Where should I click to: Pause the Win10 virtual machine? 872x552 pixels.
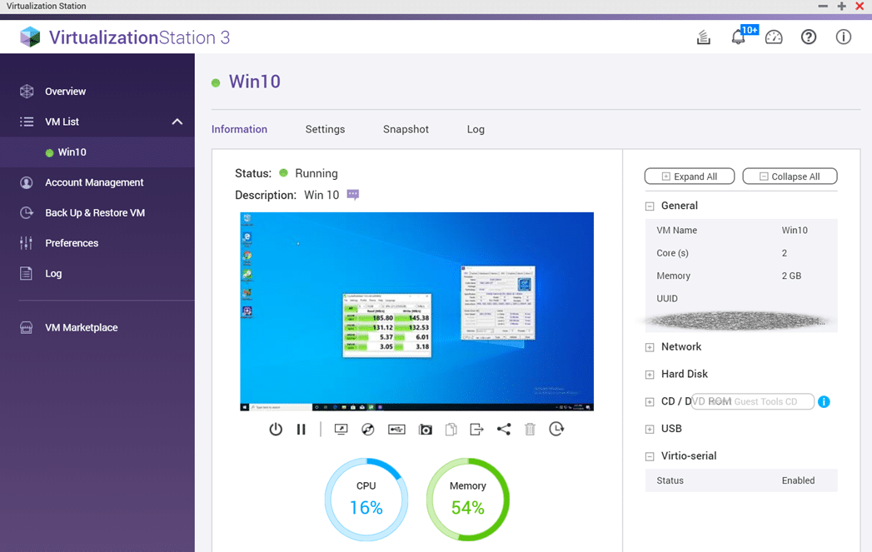pyautogui.click(x=301, y=429)
